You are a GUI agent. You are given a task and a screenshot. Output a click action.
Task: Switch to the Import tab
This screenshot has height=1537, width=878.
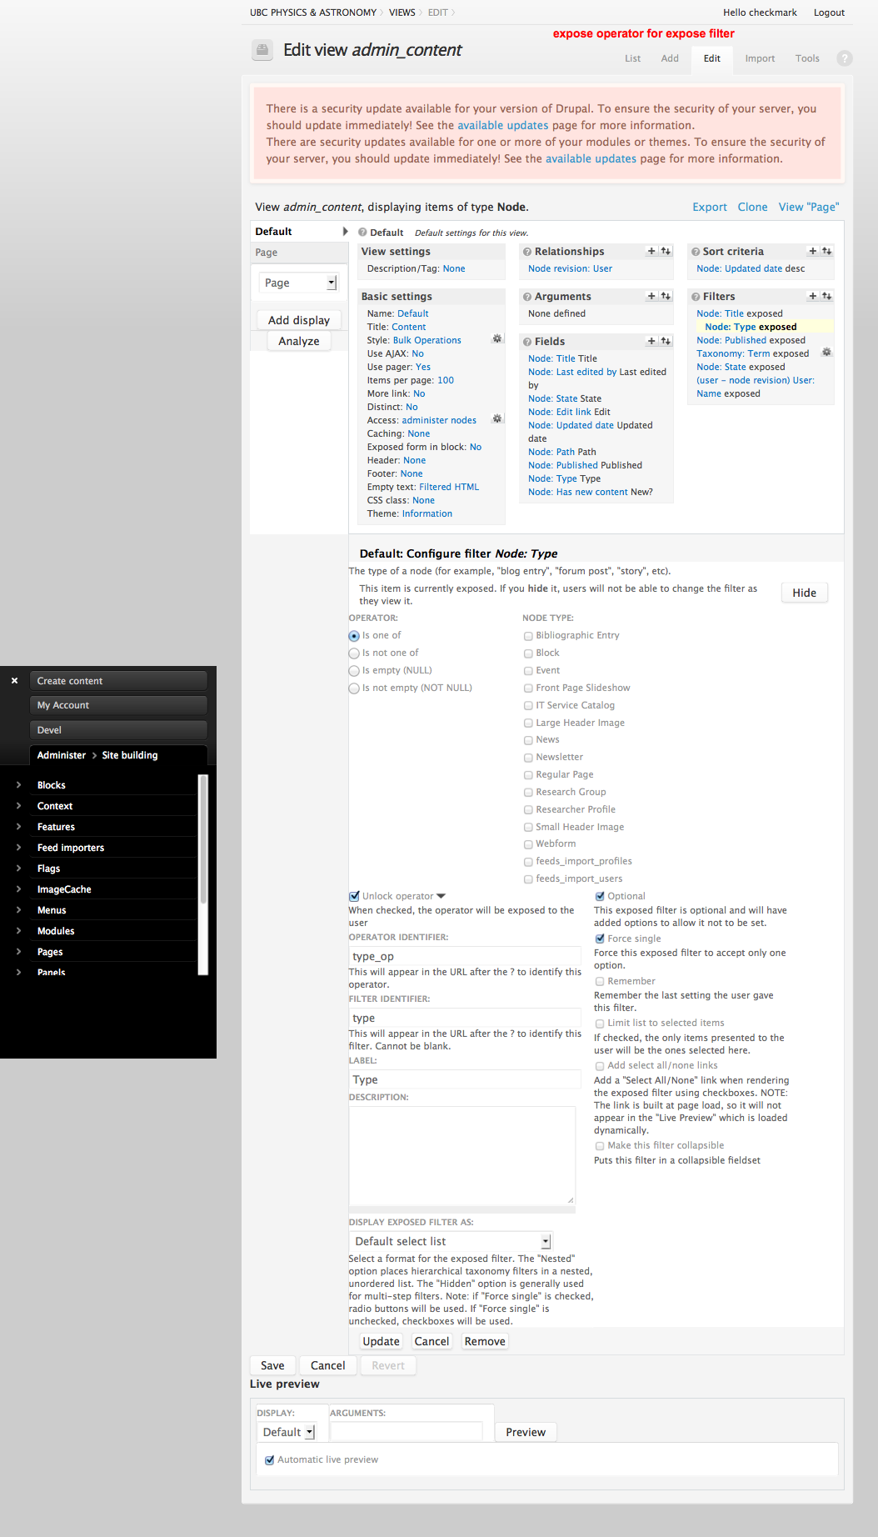(759, 58)
